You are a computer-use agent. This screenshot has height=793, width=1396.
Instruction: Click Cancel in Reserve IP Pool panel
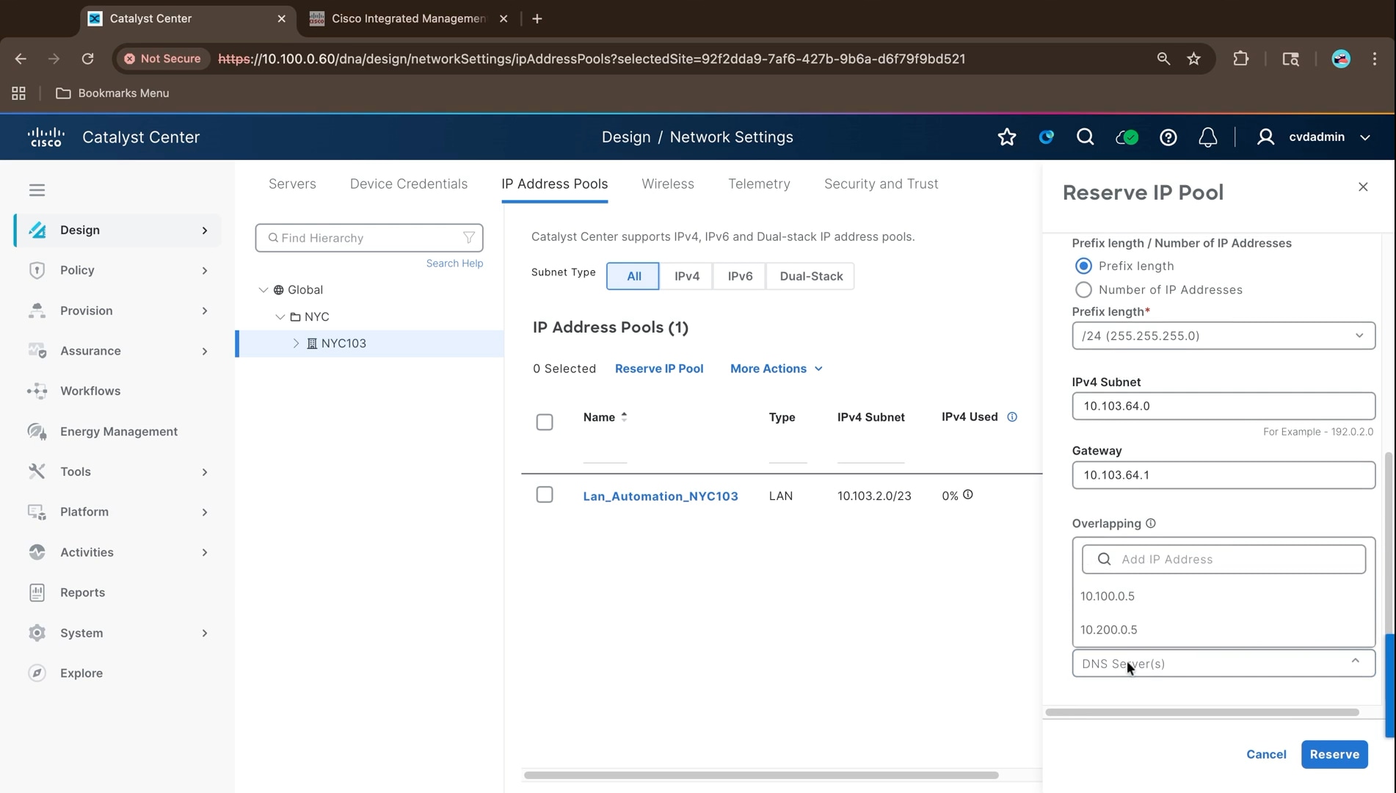click(1266, 754)
